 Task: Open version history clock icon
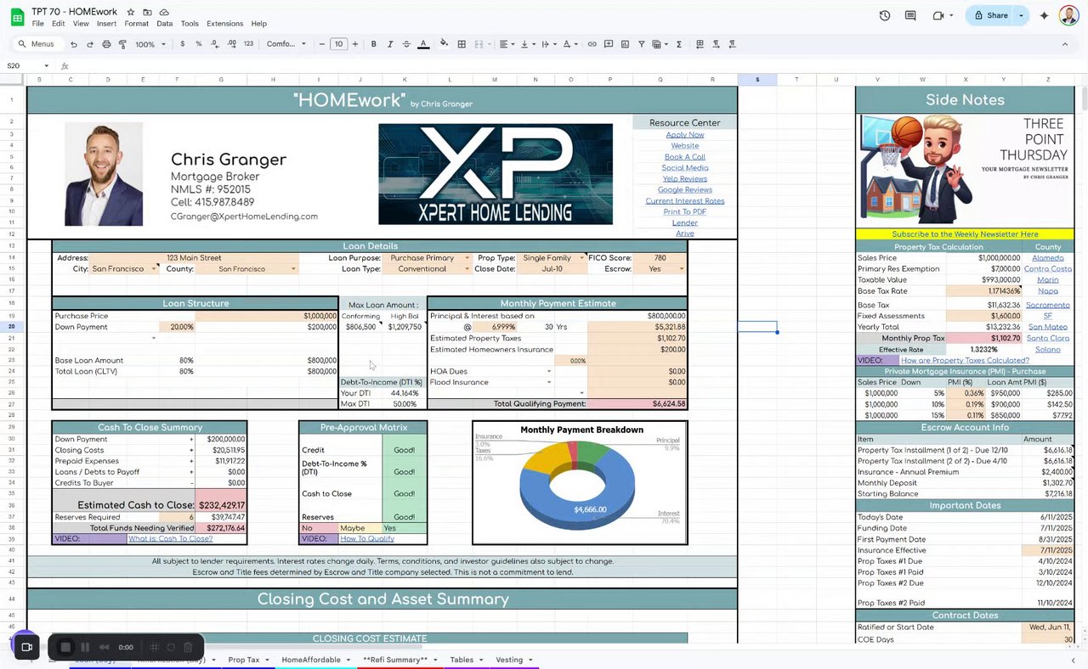tap(885, 15)
